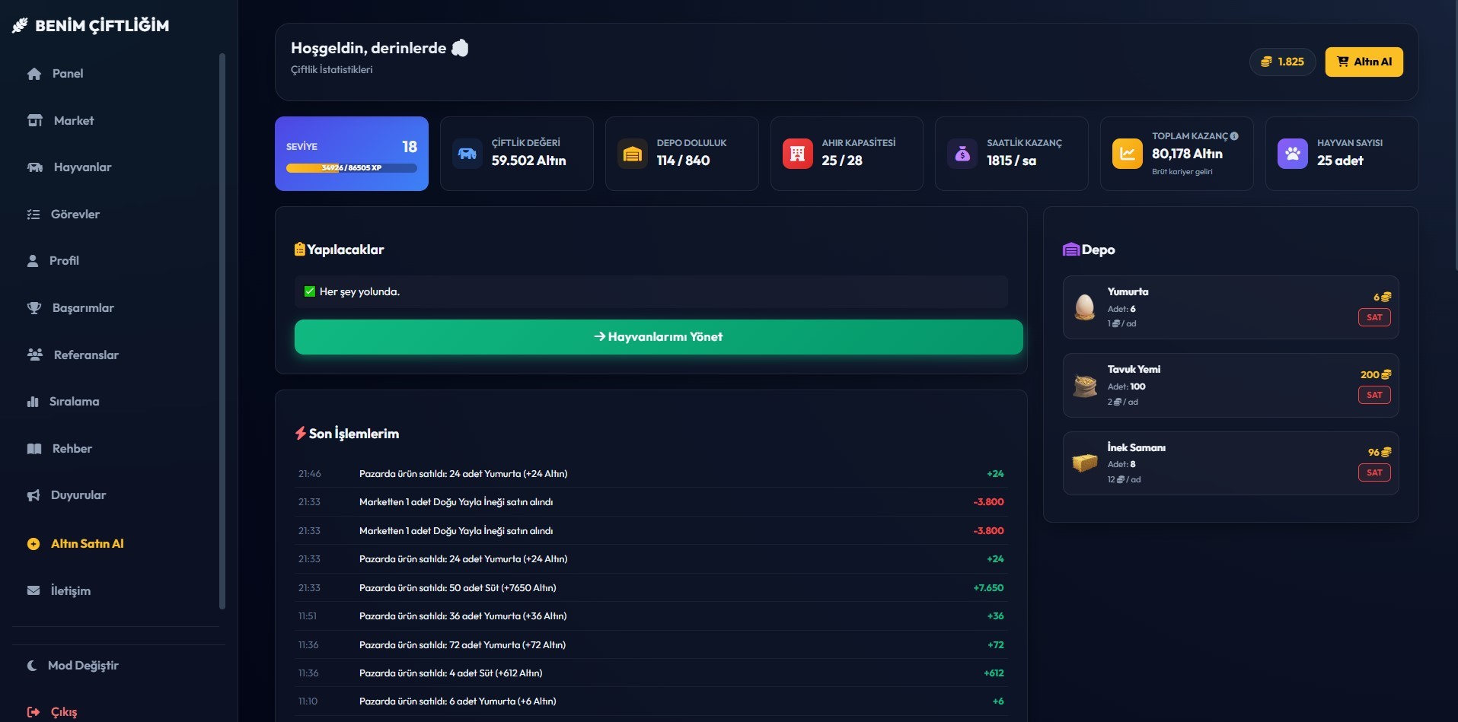The height and width of the screenshot is (722, 1458).
Task: Click the purple paw icon in Hayvan Sayısı
Action: [x=1292, y=154]
